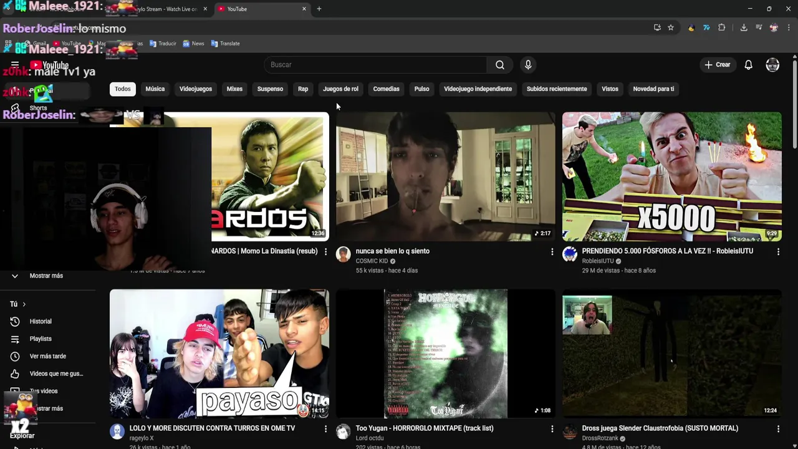The width and height of the screenshot is (798, 449).
Task: Open the Extensions puzzle icon
Action: coord(722,27)
